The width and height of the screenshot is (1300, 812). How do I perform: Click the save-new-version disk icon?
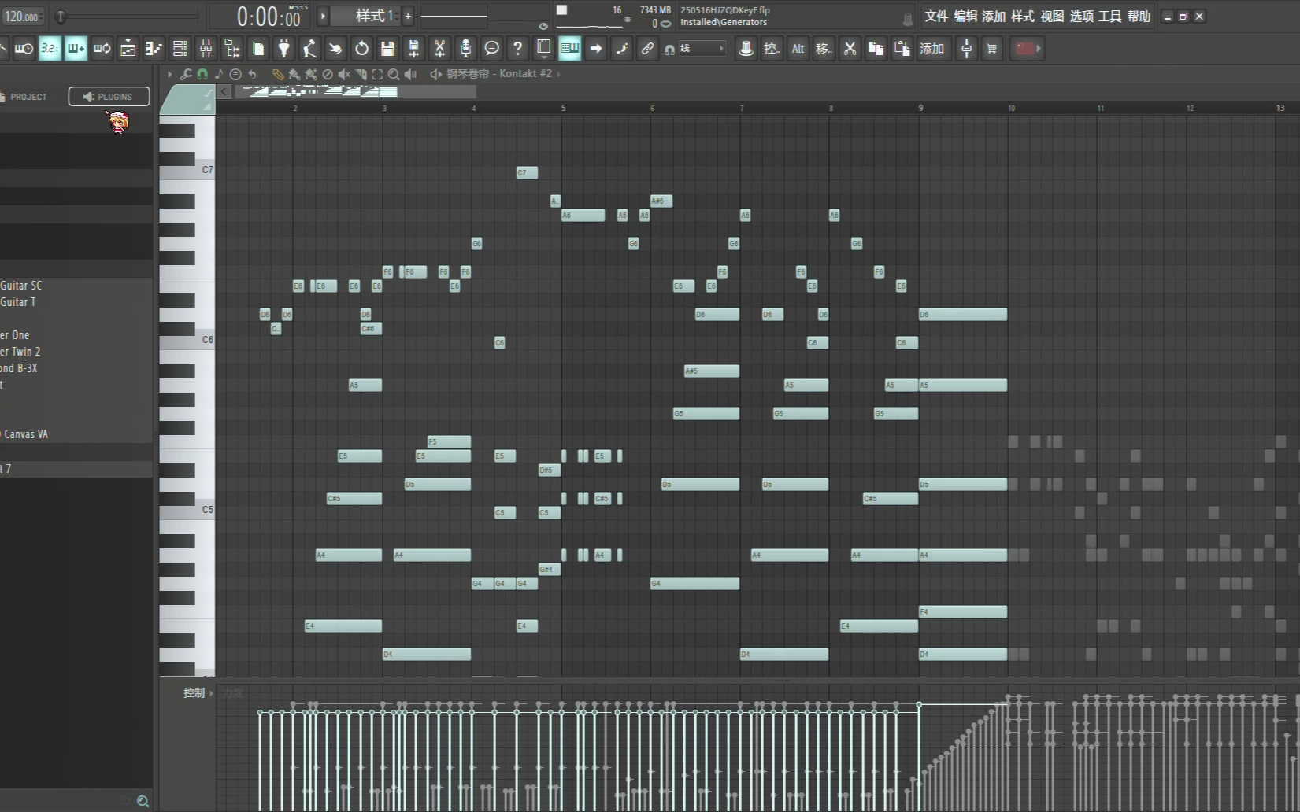coord(413,49)
